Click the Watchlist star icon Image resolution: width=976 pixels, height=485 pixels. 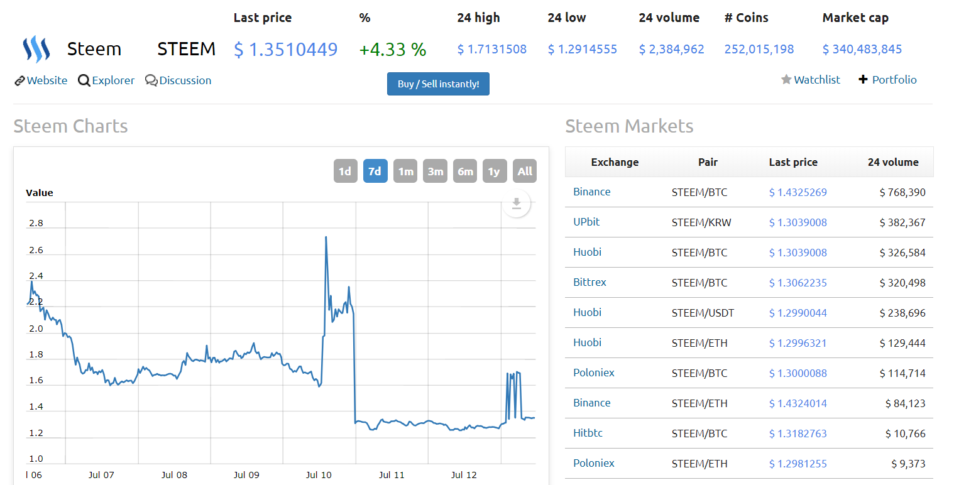coord(786,80)
